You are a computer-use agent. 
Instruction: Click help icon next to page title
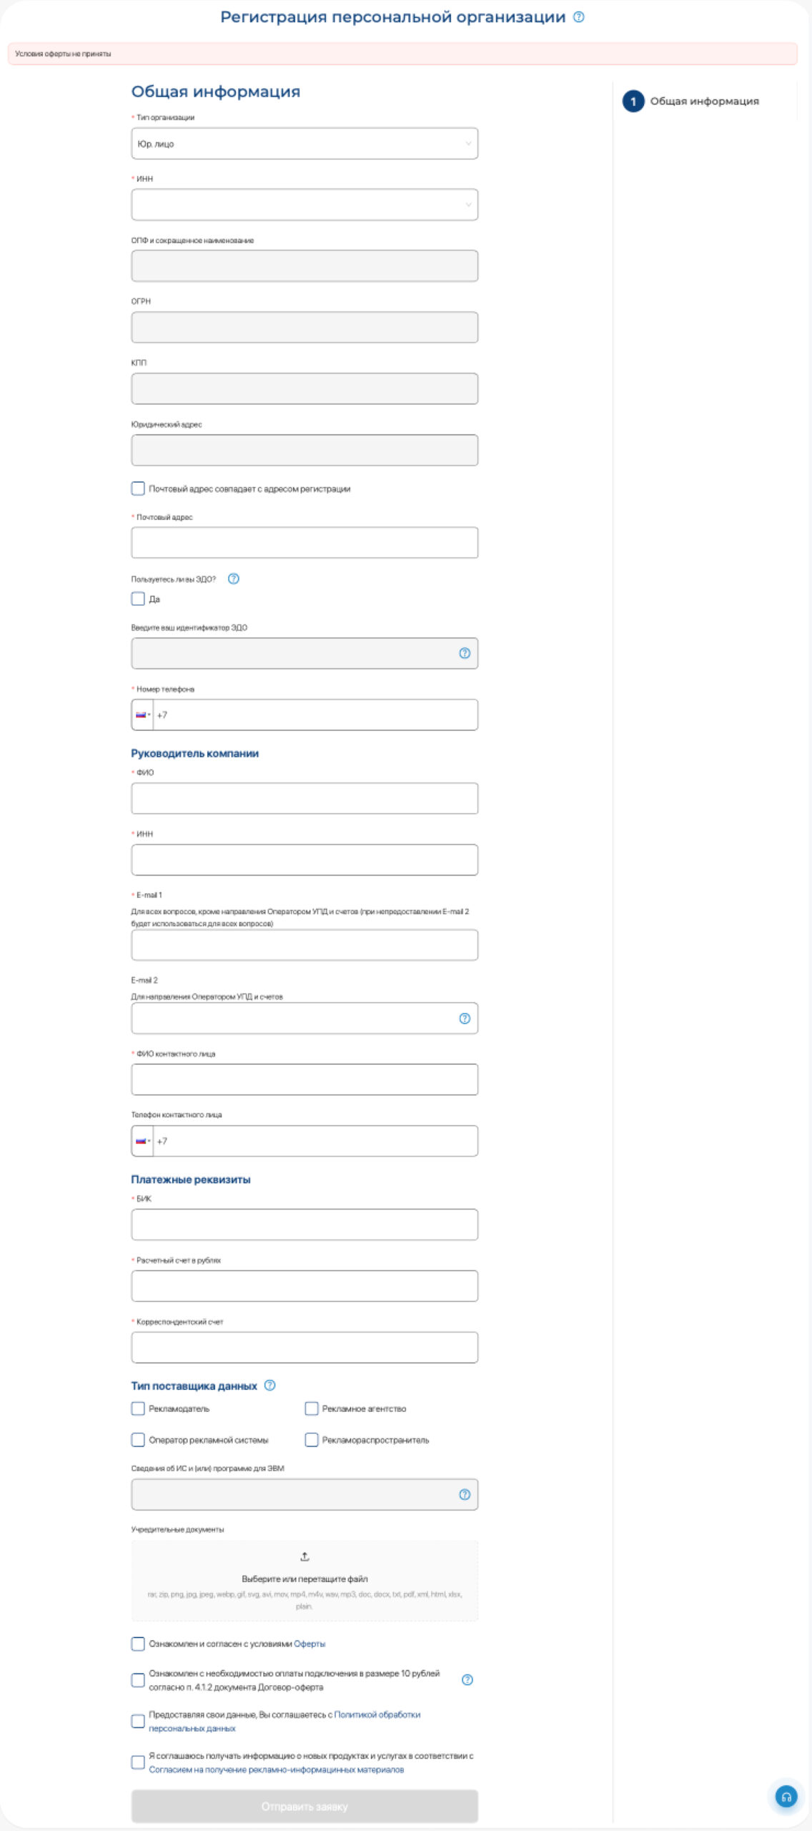click(x=579, y=17)
